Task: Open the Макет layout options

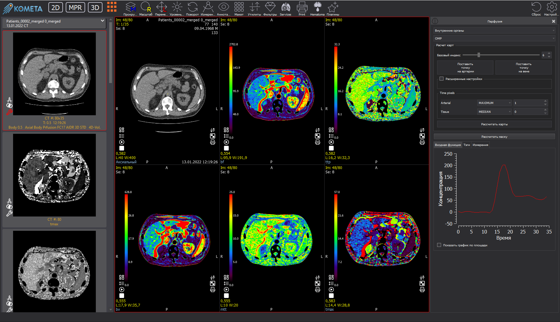Action: click(239, 9)
